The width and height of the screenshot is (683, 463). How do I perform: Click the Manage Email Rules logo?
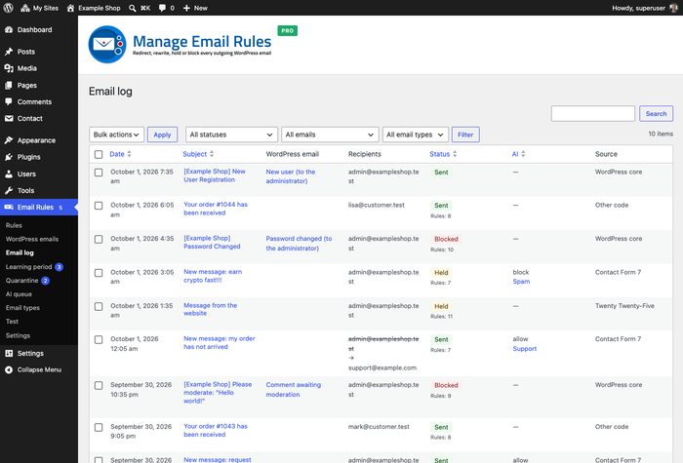coord(107,45)
